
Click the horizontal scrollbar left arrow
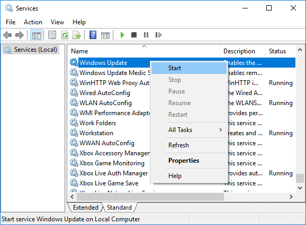pyautogui.click(x=72, y=197)
